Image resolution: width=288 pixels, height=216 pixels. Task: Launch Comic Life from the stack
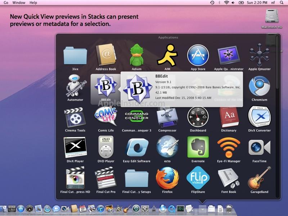tap(106, 116)
